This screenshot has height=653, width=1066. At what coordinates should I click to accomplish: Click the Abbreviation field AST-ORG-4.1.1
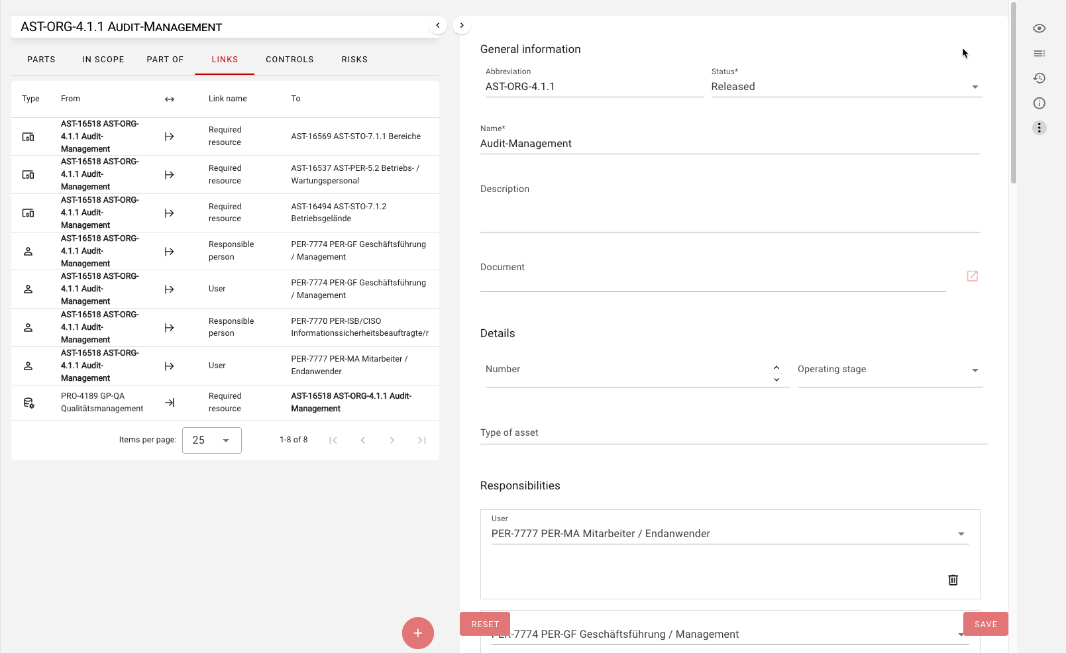point(594,87)
